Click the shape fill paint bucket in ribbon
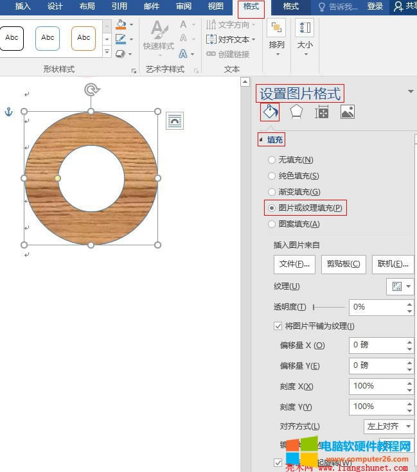Image resolution: width=417 pixels, height=472 pixels. (x=121, y=25)
